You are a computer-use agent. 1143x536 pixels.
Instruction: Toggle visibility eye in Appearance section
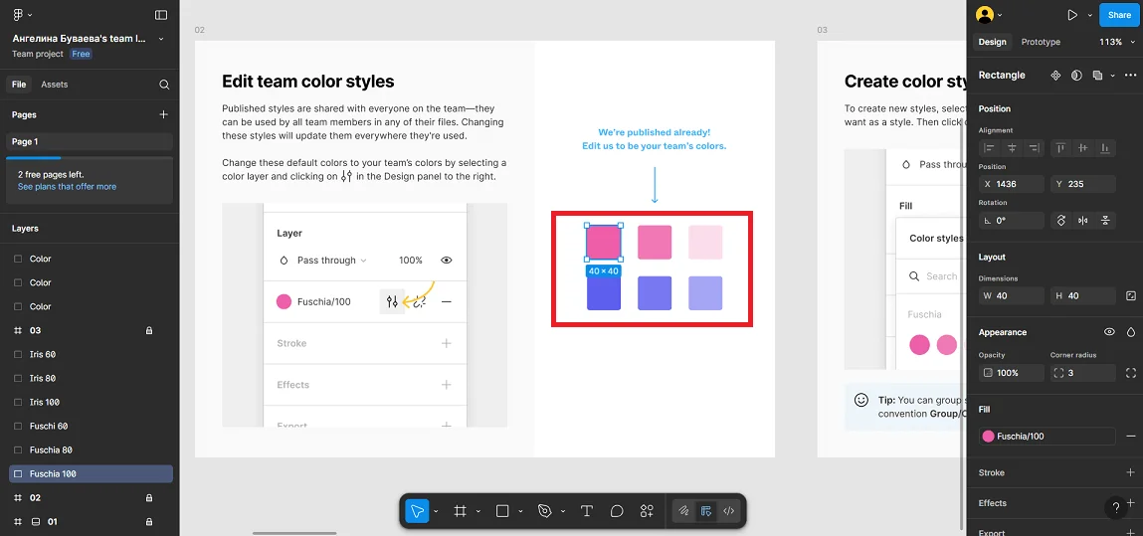[x=1109, y=332]
